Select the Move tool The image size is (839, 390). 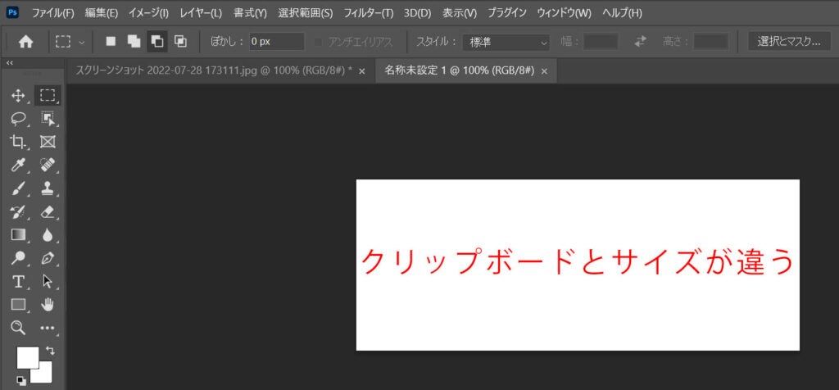click(18, 96)
